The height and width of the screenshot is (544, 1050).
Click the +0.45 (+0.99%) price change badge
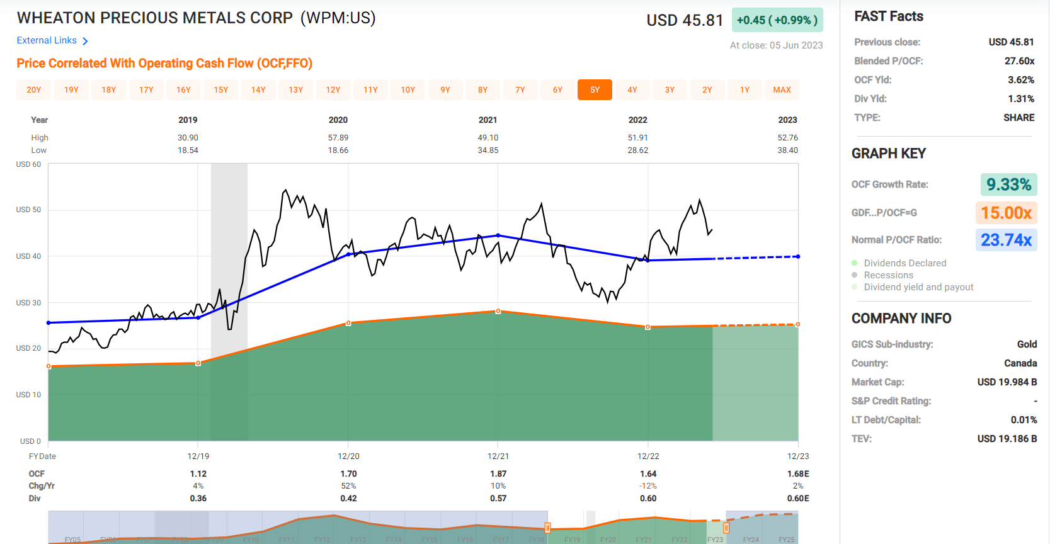(x=777, y=20)
